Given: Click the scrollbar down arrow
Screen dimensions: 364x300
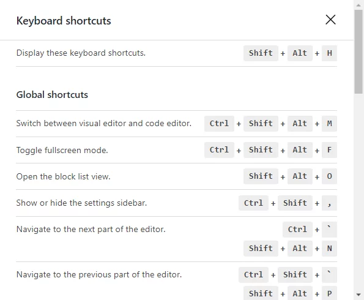Looking at the screenshot, I should pyautogui.click(x=358, y=294).
